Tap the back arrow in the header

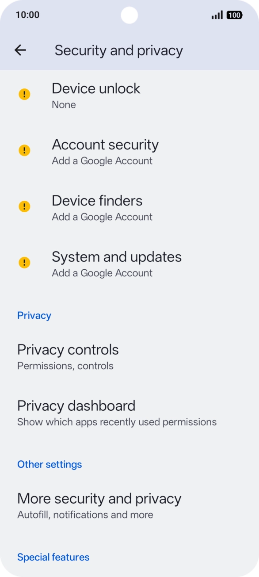[x=20, y=50]
